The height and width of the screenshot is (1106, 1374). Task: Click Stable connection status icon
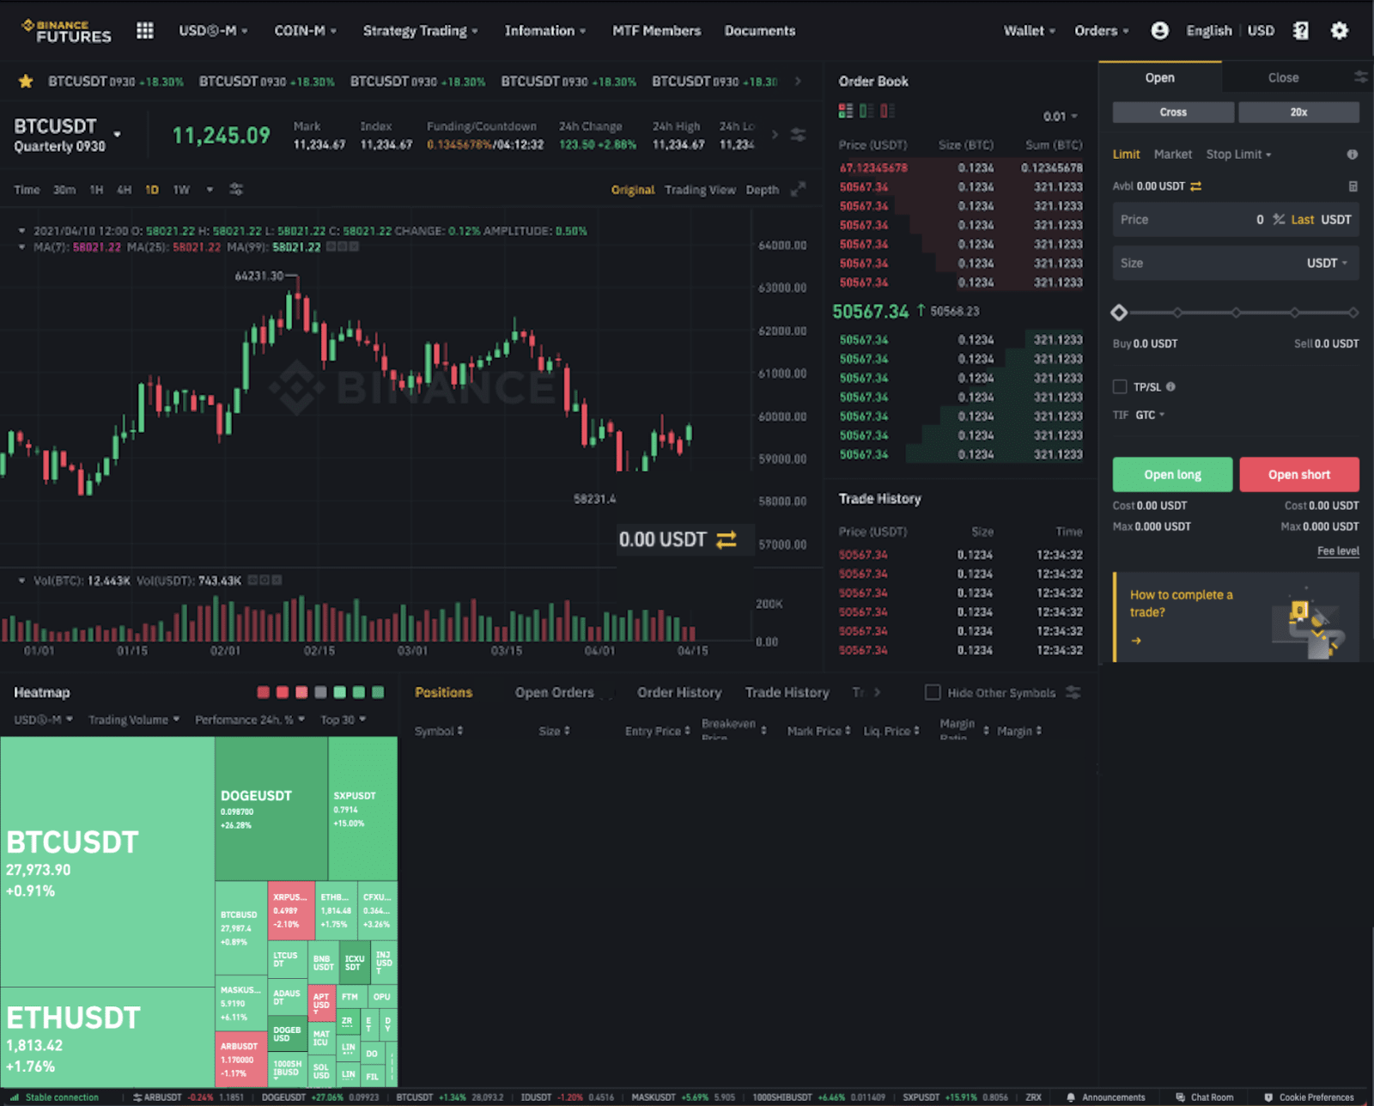[x=14, y=1097]
